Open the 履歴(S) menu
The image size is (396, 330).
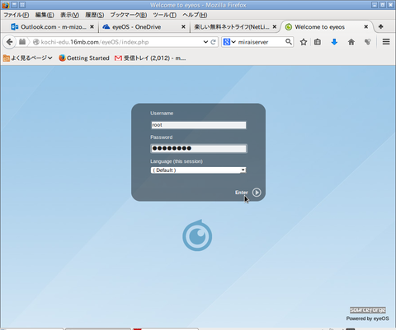[x=94, y=15]
